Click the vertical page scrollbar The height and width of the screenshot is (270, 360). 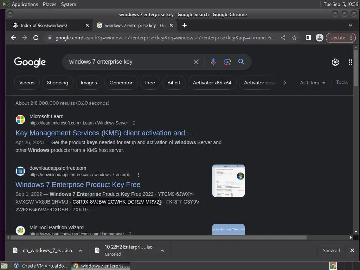pos(356,68)
